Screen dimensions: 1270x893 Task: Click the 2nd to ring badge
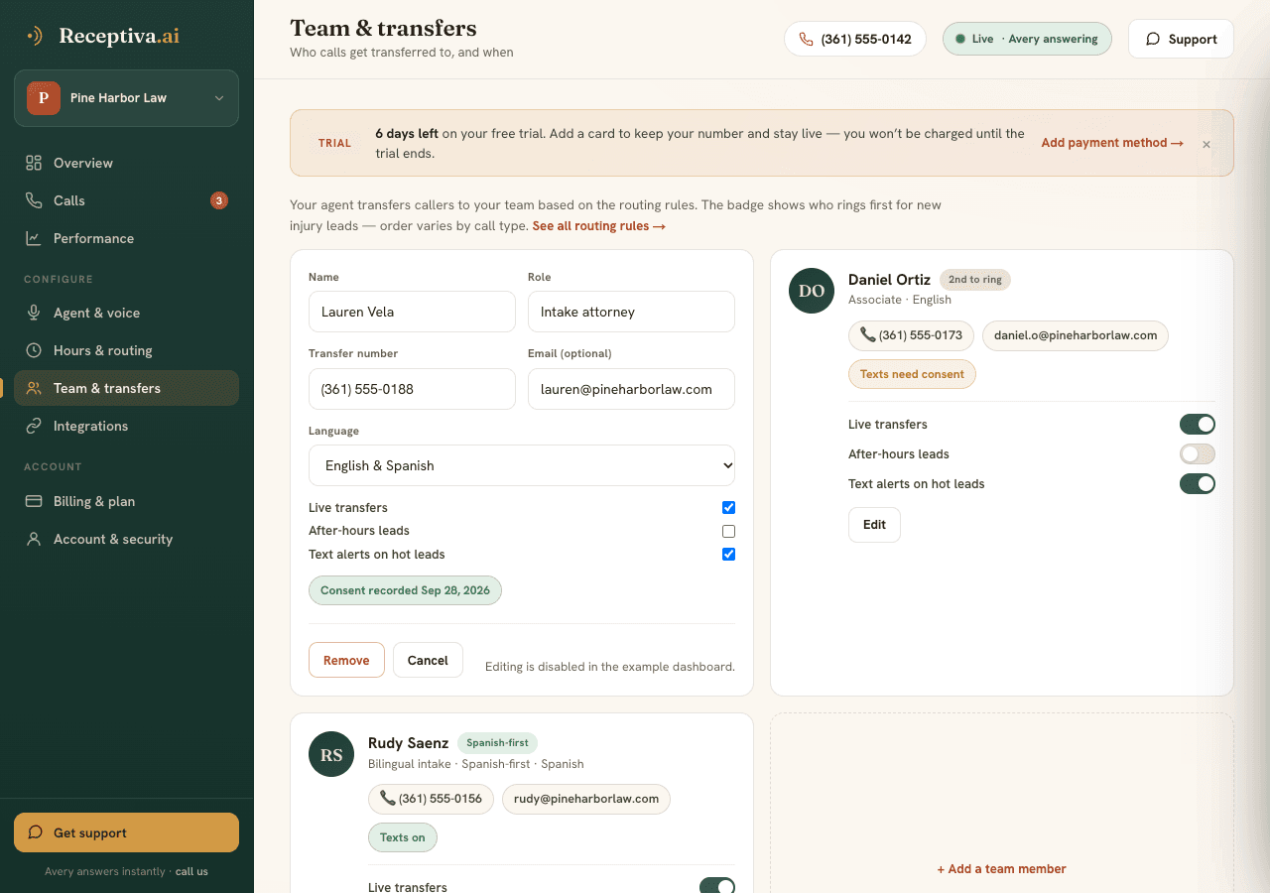[974, 280]
